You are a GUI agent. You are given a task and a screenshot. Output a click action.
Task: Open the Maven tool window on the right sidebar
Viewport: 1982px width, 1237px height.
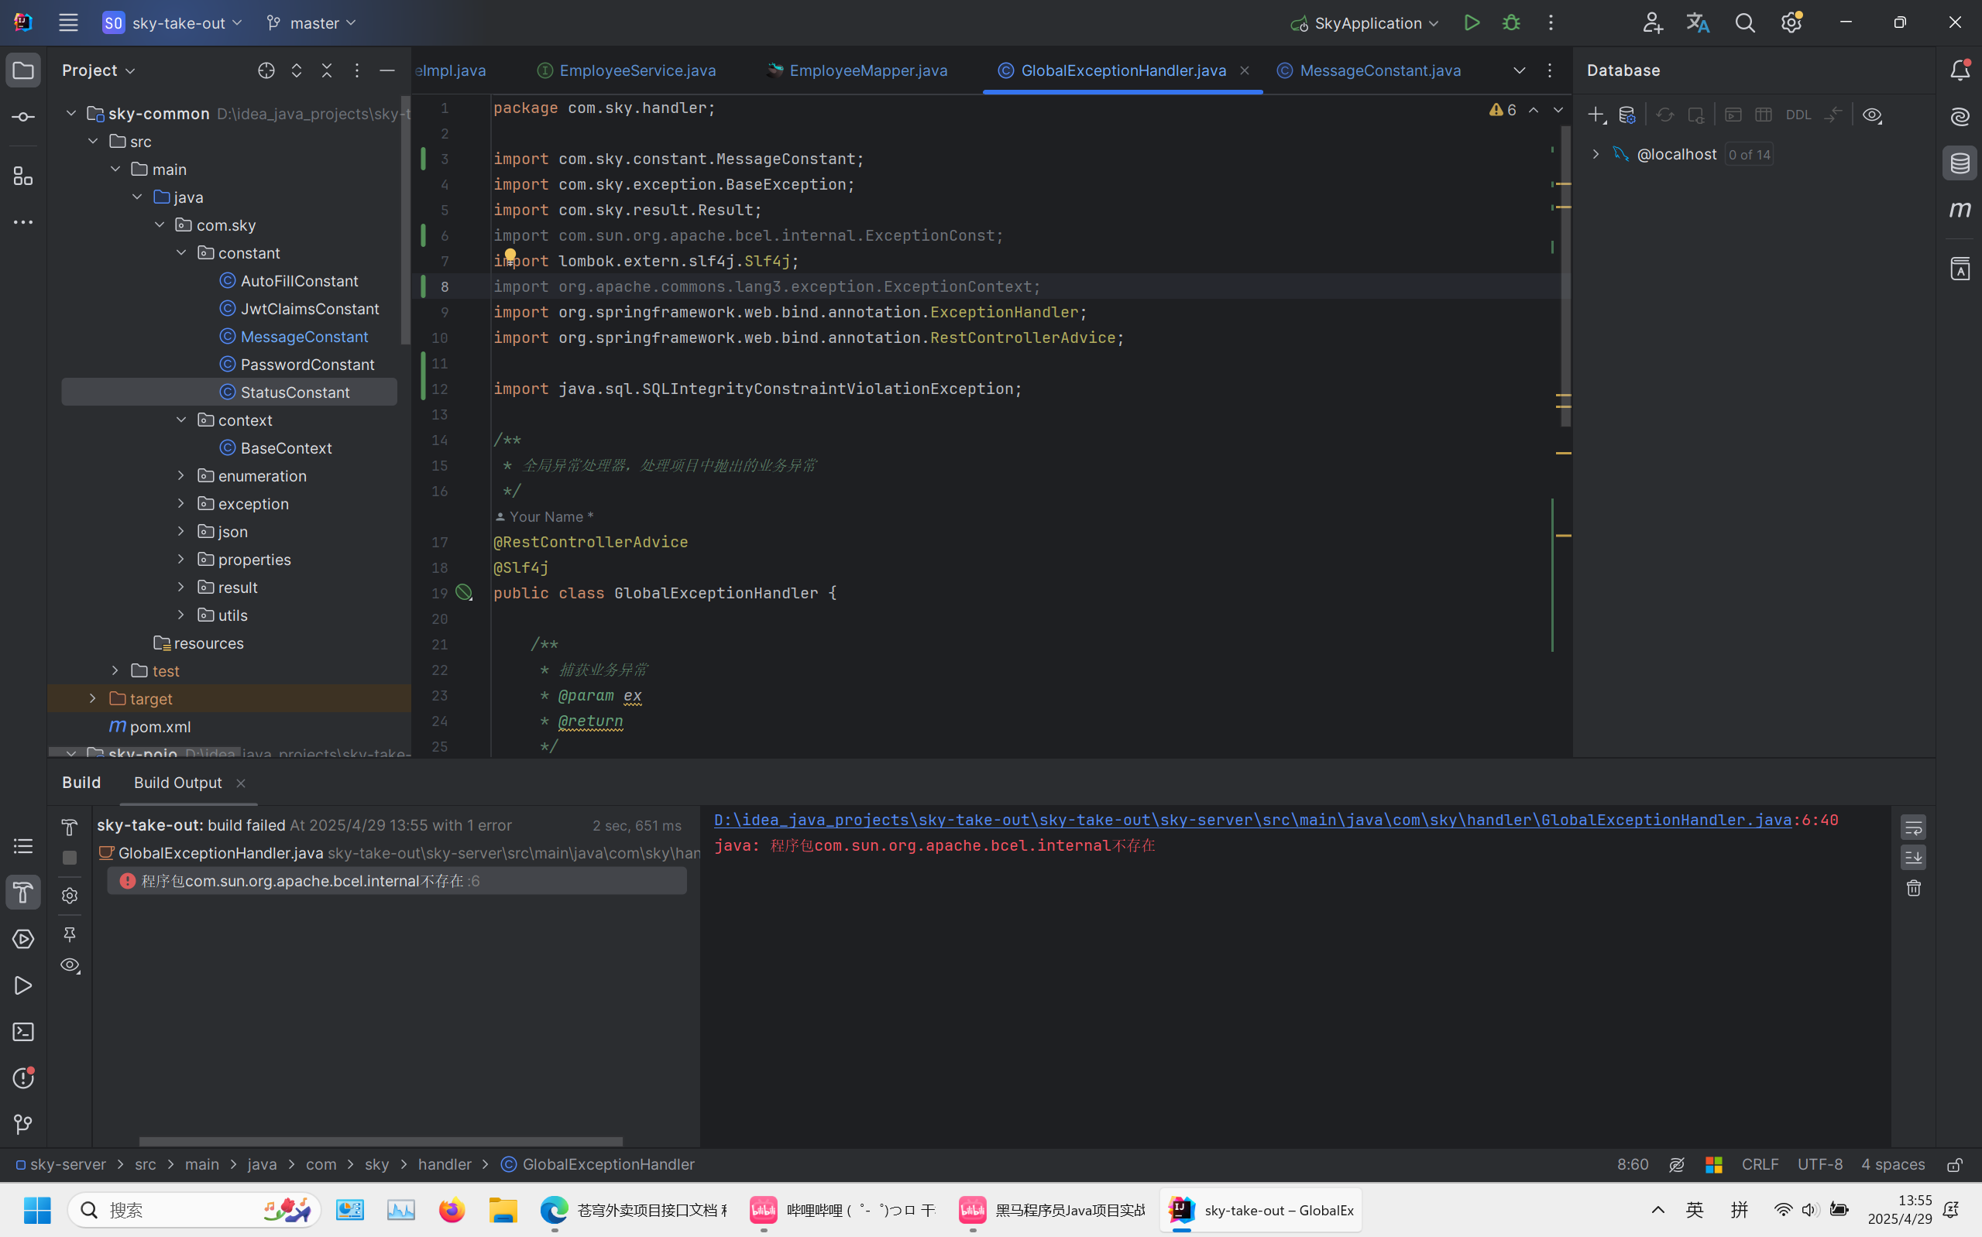click(1960, 210)
